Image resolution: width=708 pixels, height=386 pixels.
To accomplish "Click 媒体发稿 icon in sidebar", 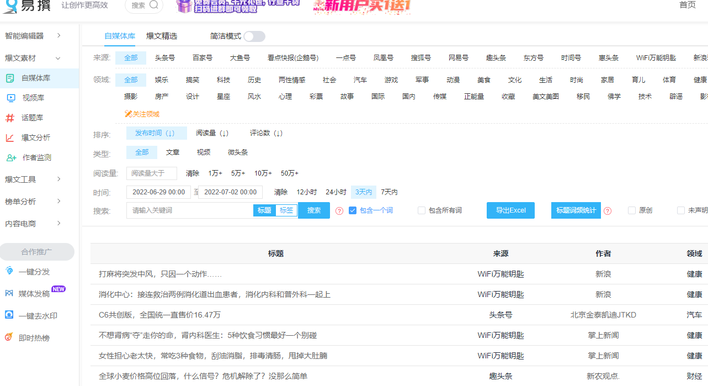I will [x=9, y=293].
